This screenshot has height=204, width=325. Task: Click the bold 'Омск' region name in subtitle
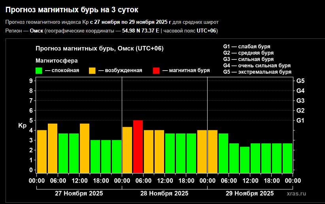point(37,31)
